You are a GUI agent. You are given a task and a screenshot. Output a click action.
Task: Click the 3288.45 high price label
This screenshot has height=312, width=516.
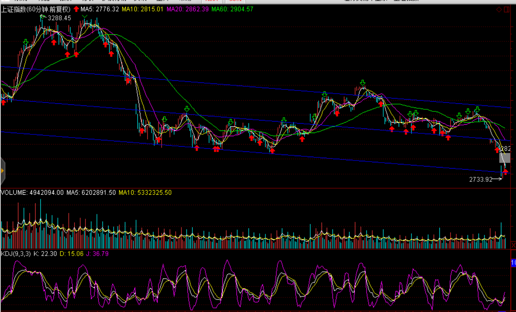coord(59,18)
